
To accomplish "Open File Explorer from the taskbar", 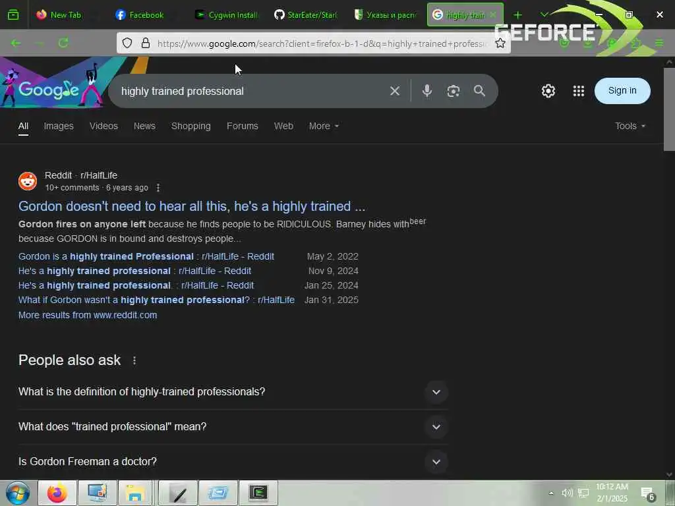I will pyautogui.click(x=134, y=493).
